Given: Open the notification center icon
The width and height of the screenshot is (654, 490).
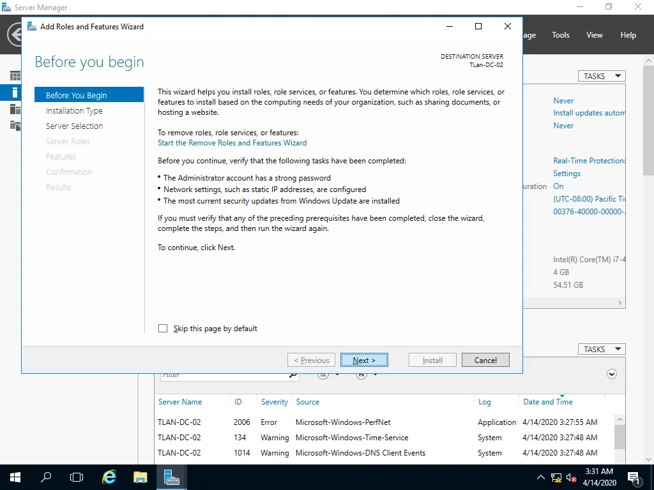Looking at the screenshot, I should [x=634, y=478].
